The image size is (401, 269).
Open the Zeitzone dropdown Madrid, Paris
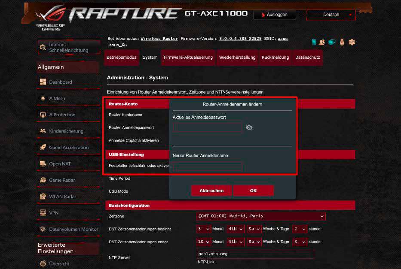pyautogui.click(x=260, y=216)
